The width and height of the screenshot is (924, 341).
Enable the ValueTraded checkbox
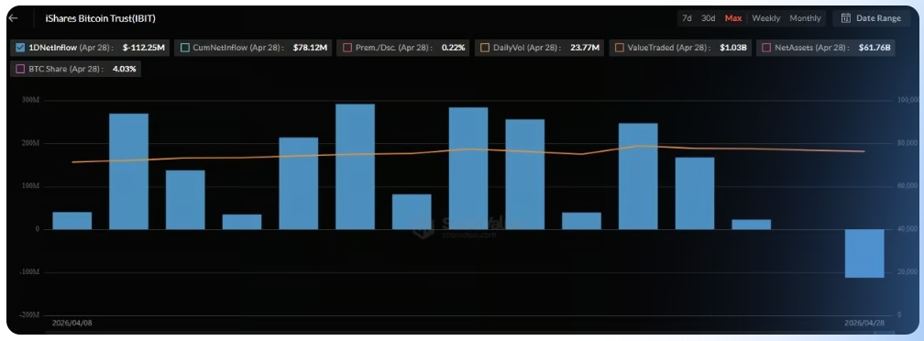pyautogui.click(x=620, y=48)
